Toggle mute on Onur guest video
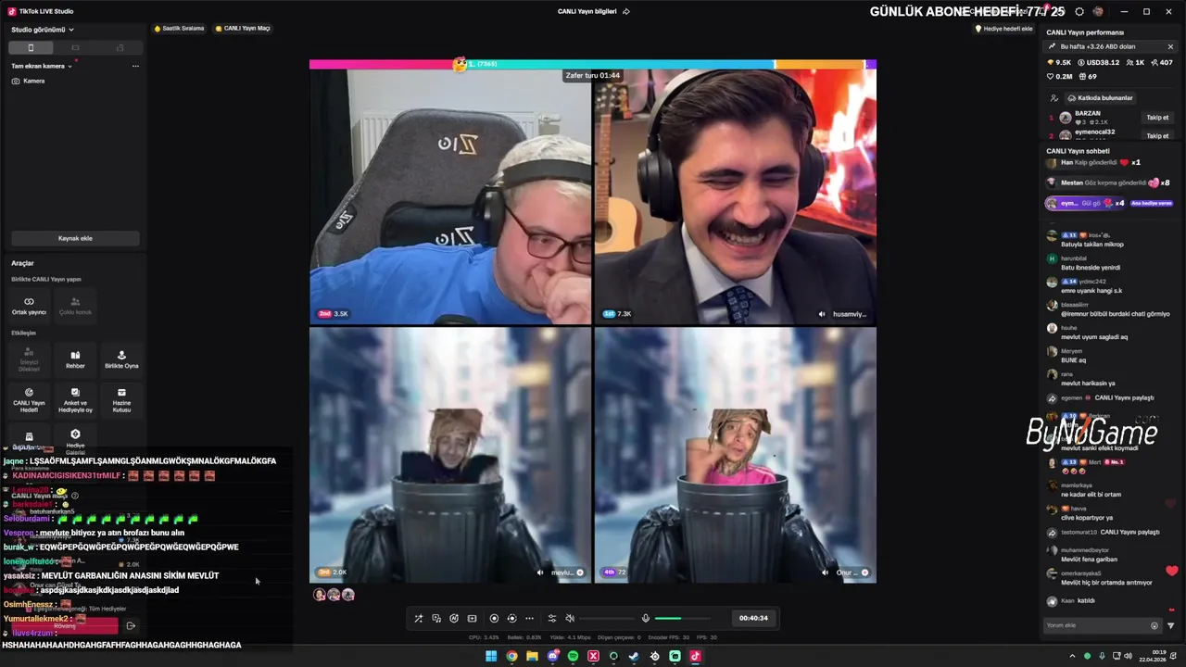The height and width of the screenshot is (667, 1186). coord(826,573)
